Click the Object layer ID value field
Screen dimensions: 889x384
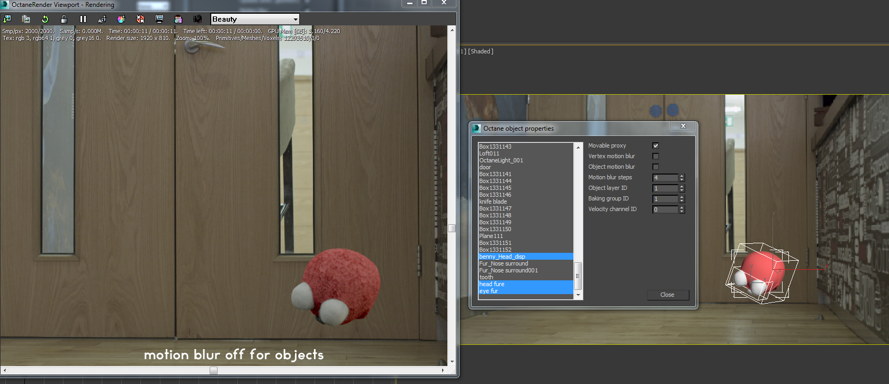tap(665, 188)
